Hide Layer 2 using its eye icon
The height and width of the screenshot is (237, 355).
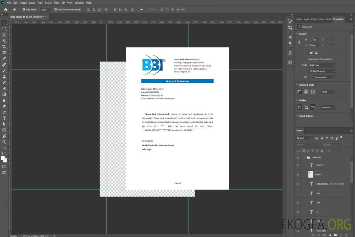pos(298,165)
